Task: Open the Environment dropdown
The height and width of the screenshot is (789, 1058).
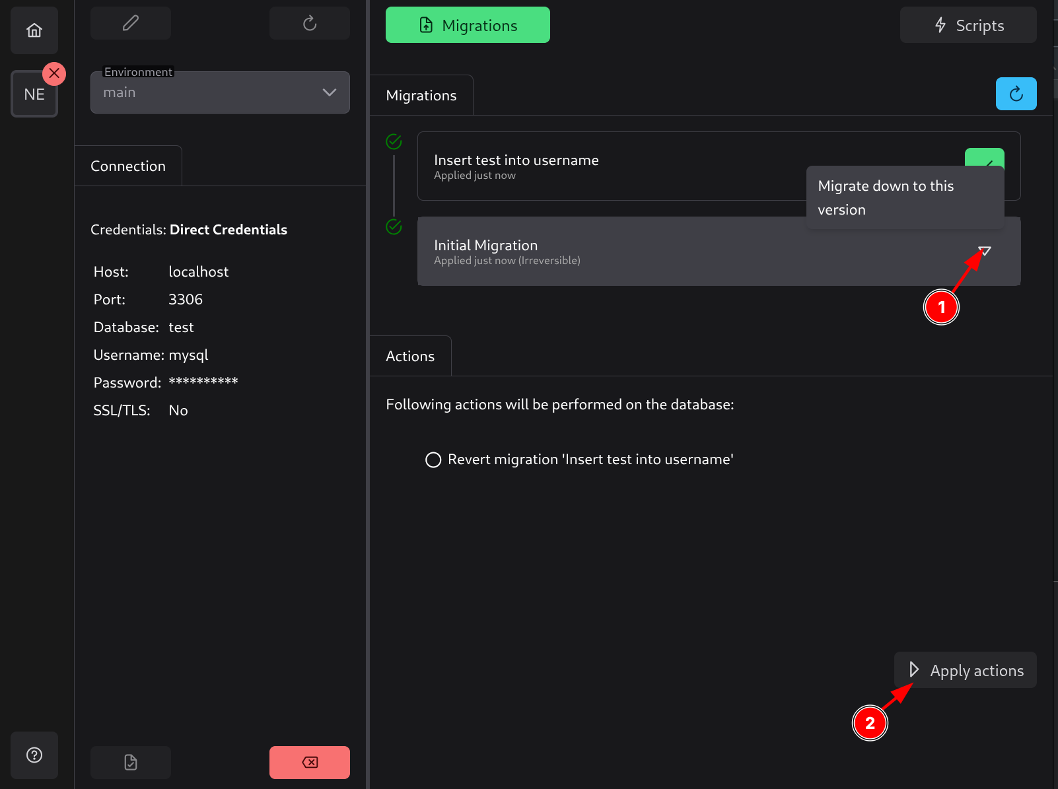Action: pos(211,93)
